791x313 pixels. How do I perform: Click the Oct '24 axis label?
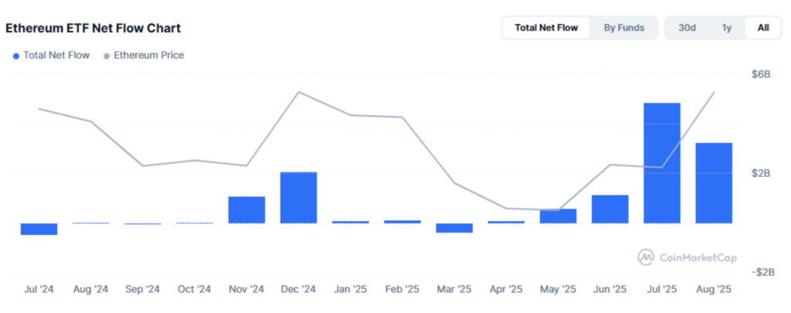[195, 290]
